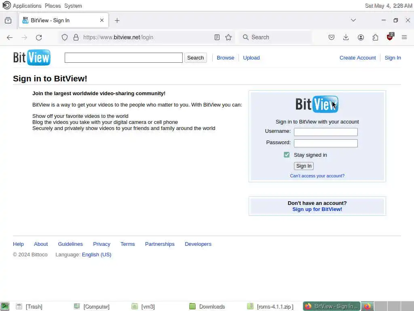Click the show desktop icon in taskbar
The width and height of the screenshot is (414, 311).
(x=5, y=306)
